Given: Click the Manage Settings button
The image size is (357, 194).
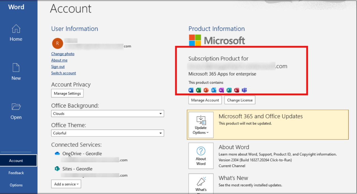Looking at the screenshot, I should (67, 94).
